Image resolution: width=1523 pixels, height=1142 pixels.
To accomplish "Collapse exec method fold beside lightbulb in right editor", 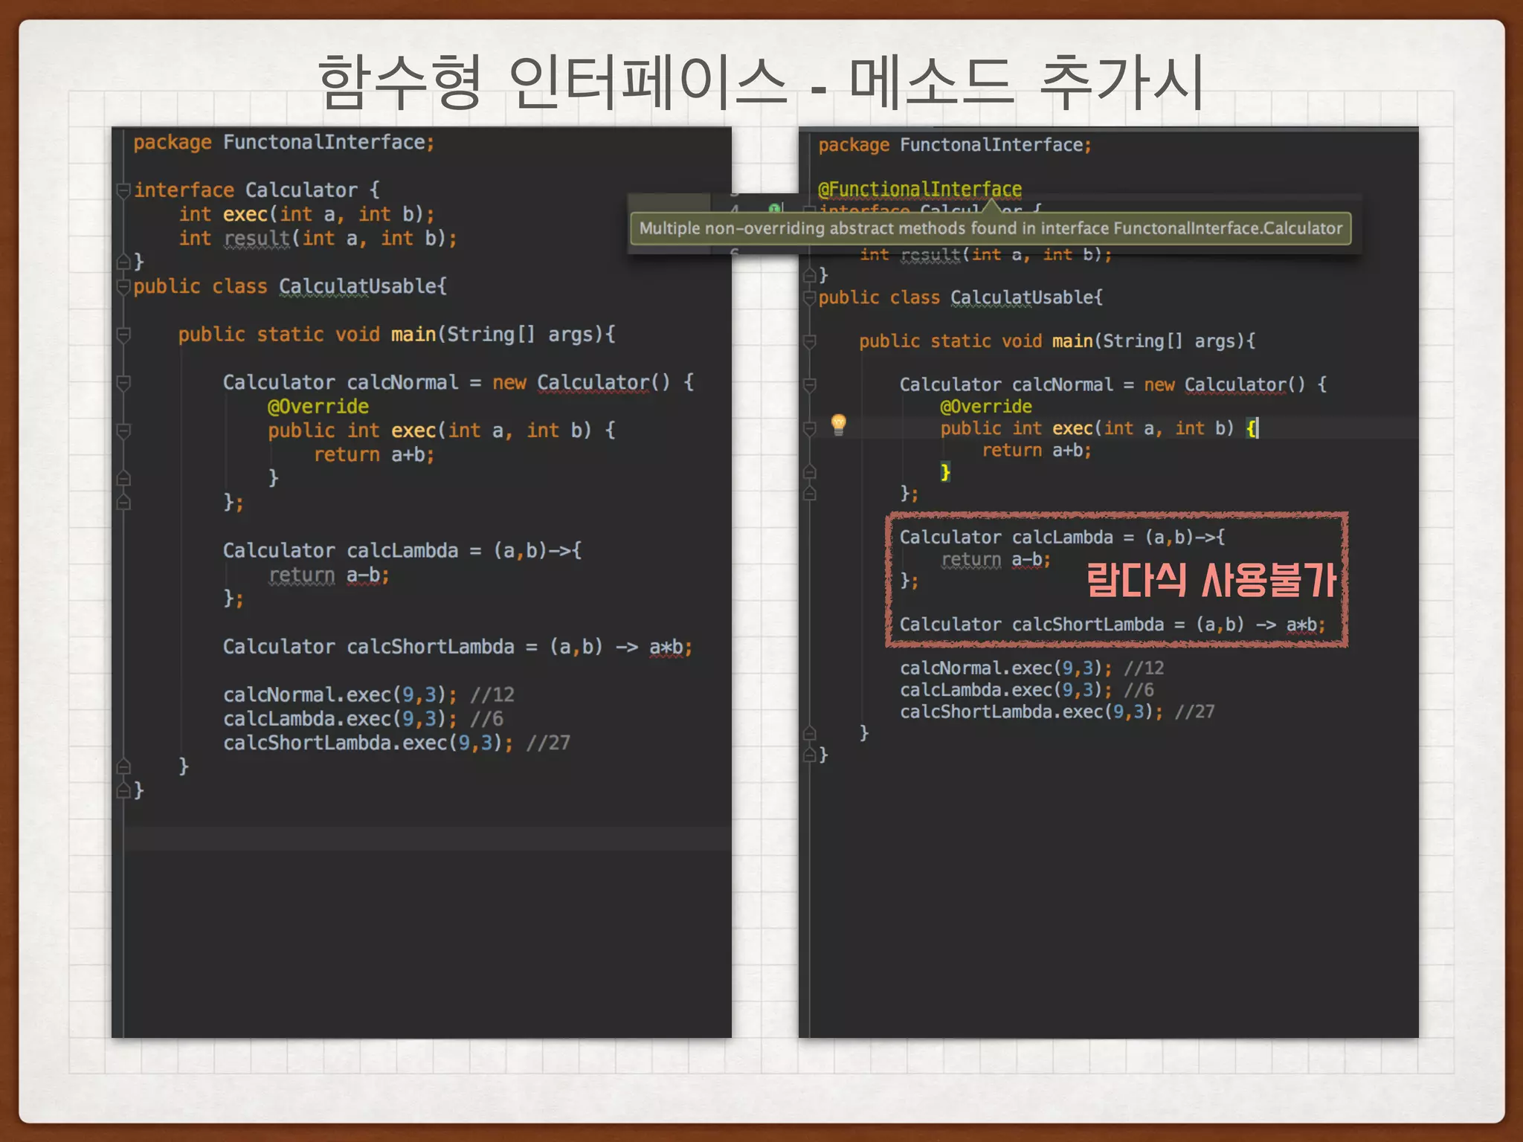I will tap(809, 429).
